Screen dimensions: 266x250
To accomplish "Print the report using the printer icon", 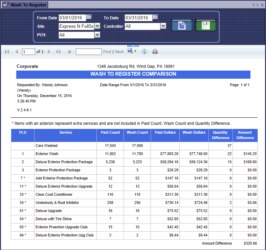I will pyautogui.click(x=155, y=52).
